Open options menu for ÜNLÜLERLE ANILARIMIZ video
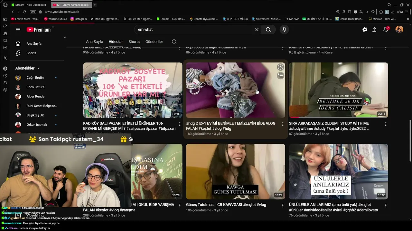 [386, 205]
